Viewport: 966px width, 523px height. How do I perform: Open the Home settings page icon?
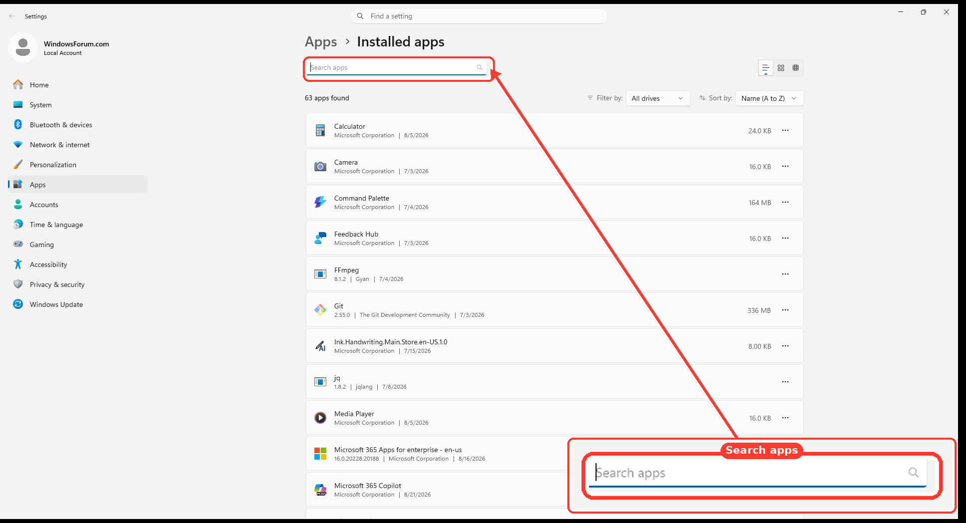coord(18,85)
